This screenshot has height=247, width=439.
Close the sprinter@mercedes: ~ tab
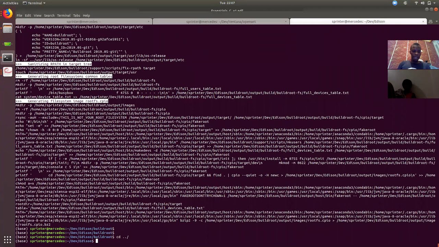[x=149, y=22]
